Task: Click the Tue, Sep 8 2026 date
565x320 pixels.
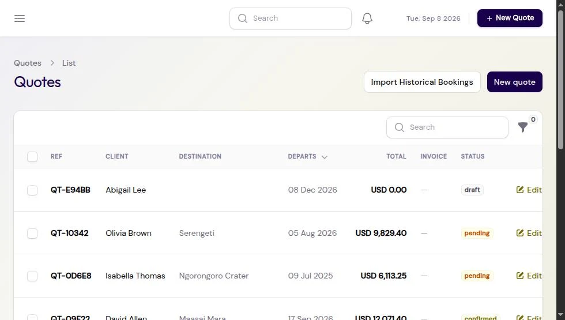Action: (433, 18)
